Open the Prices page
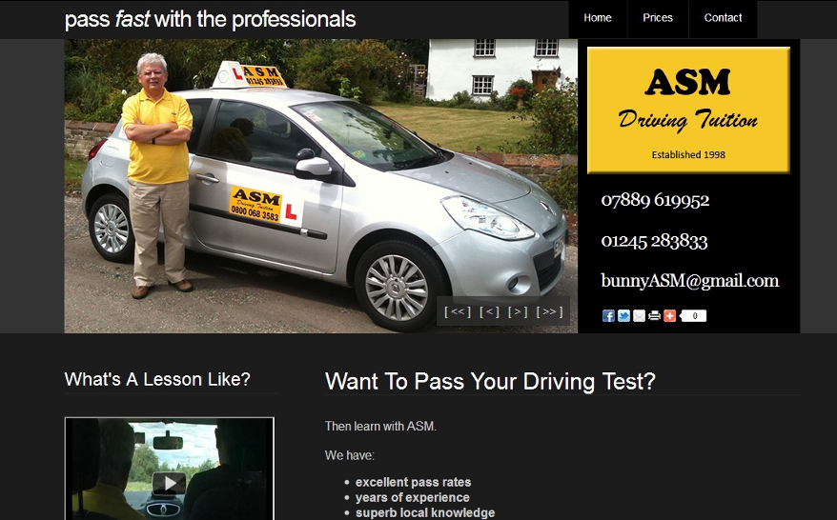837x520 pixels. tap(658, 18)
